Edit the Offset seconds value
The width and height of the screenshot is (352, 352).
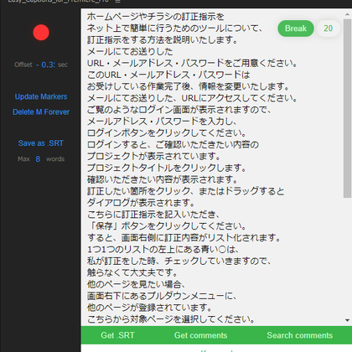click(46, 65)
